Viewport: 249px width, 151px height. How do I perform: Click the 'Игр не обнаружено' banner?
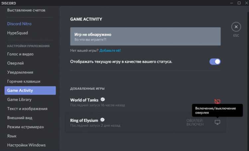(145, 37)
